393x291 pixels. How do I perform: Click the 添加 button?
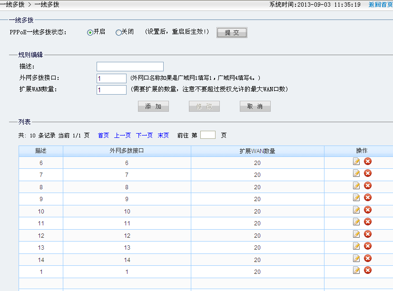tap(153, 107)
